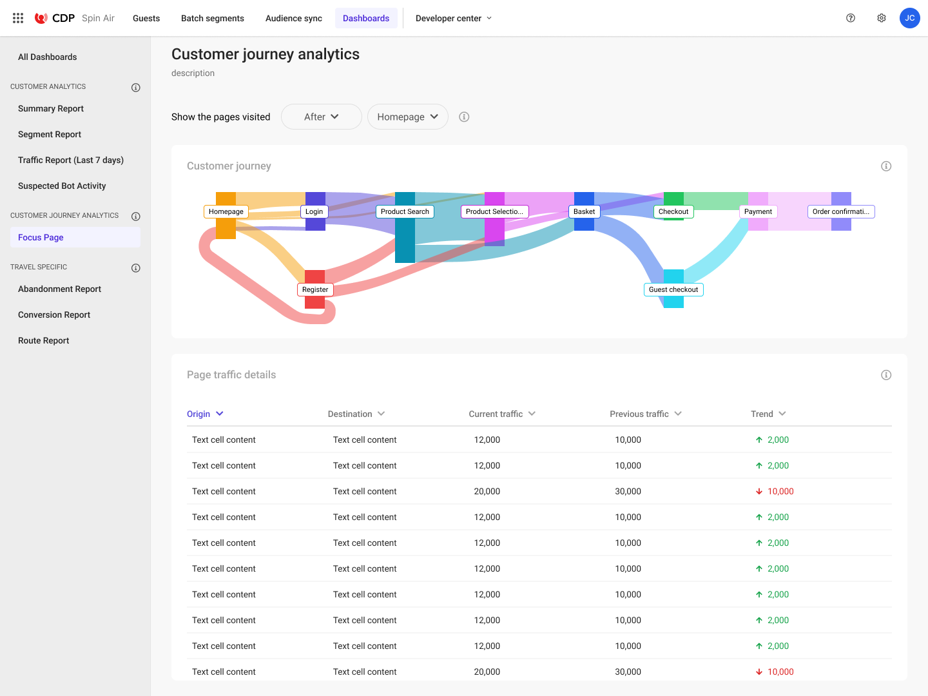The image size is (928, 696).
Task: Open the apps grid launcher
Action: [x=17, y=17]
